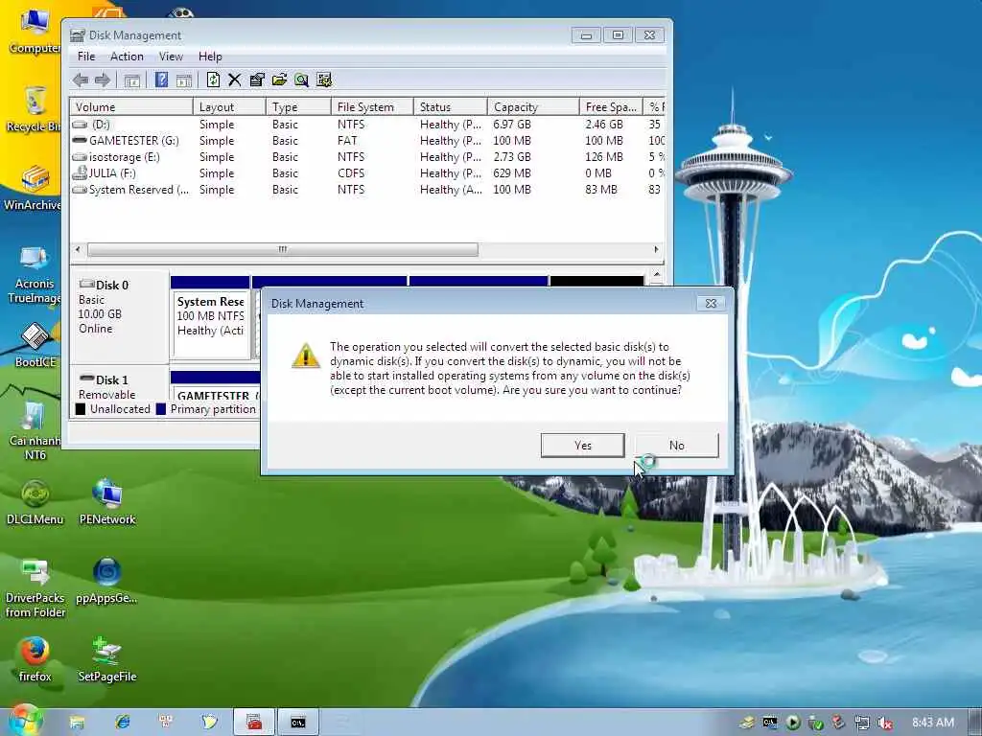Click the Delete X toolbar icon
Screen dimensions: 982x736
235,80
